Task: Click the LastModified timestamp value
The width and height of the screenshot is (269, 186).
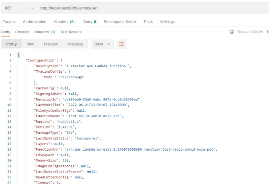Action: 97,105
